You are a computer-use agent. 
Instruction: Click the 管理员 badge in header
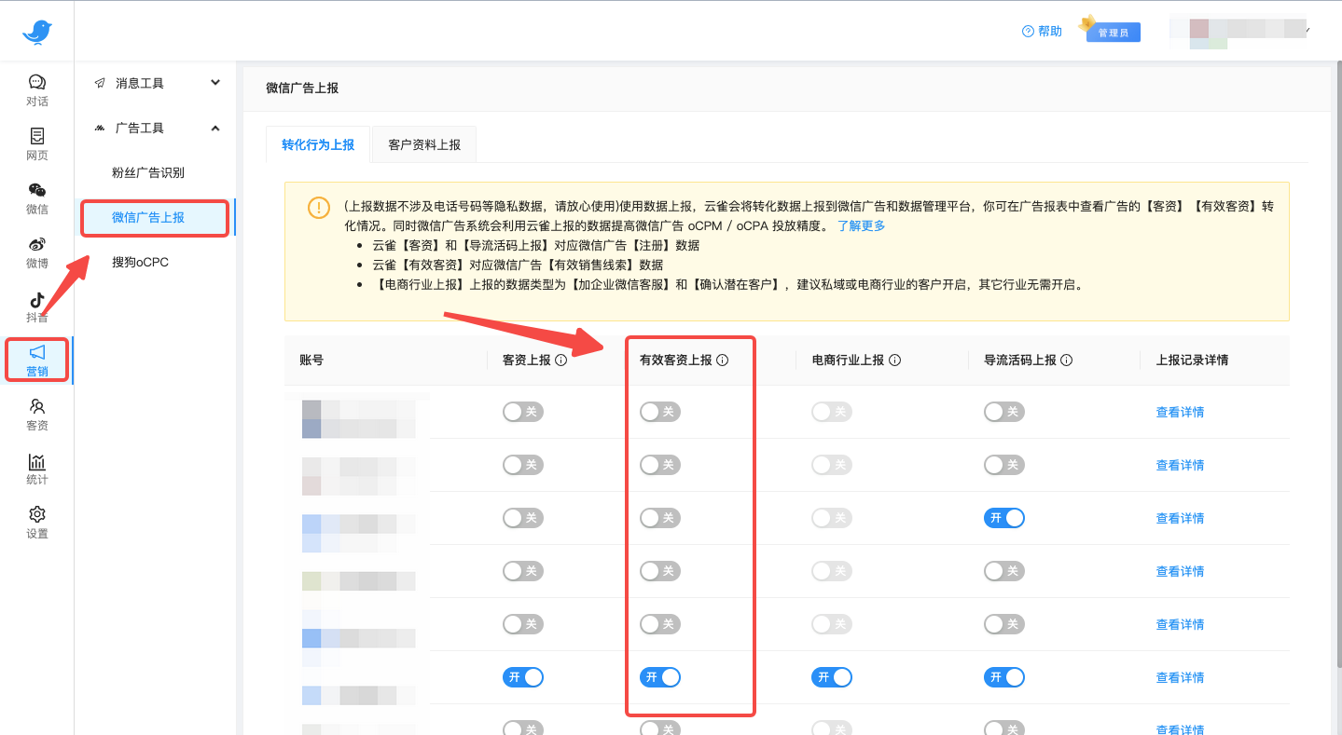(1113, 32)
